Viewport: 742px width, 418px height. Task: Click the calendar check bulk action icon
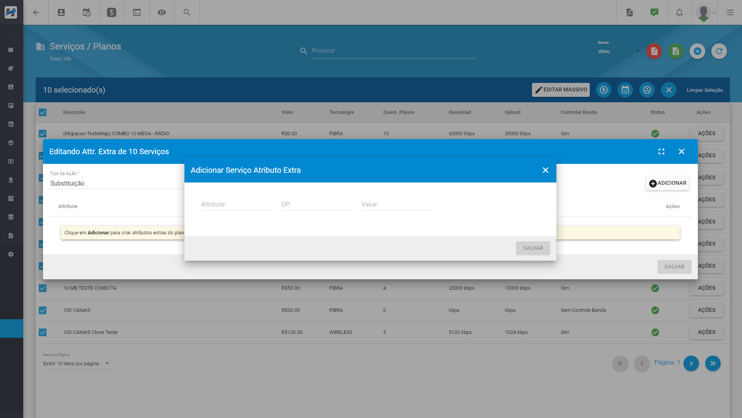click(625, 90)
